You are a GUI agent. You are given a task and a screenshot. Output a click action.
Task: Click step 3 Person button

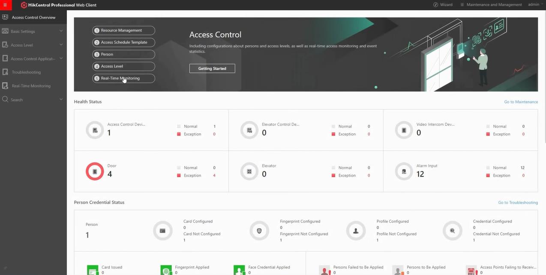click(x=123, y=54)
